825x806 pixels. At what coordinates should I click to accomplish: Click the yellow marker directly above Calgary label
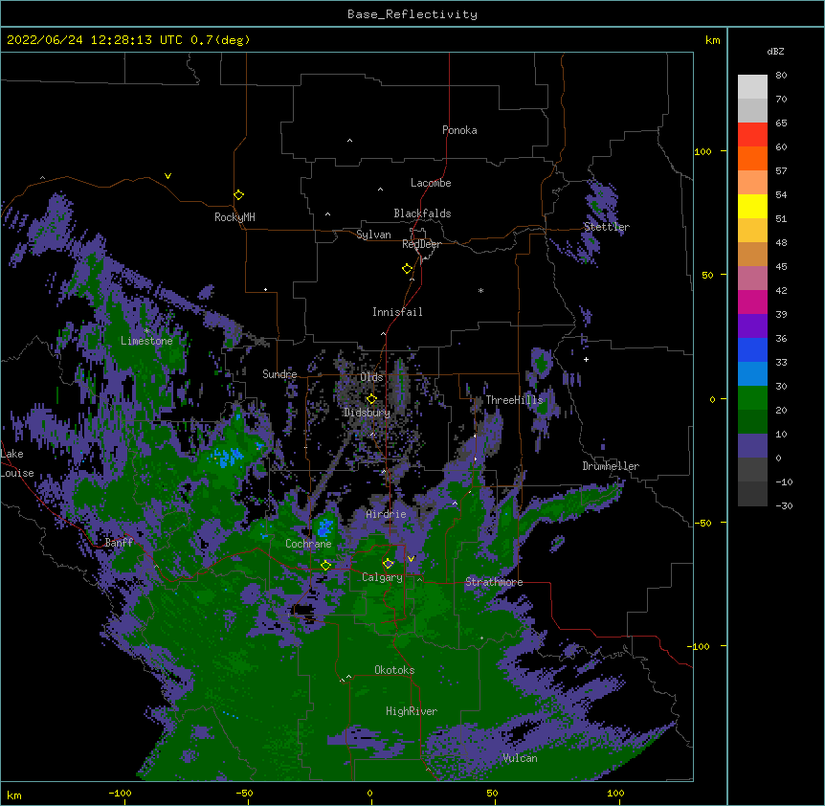[x=388, y=564]
